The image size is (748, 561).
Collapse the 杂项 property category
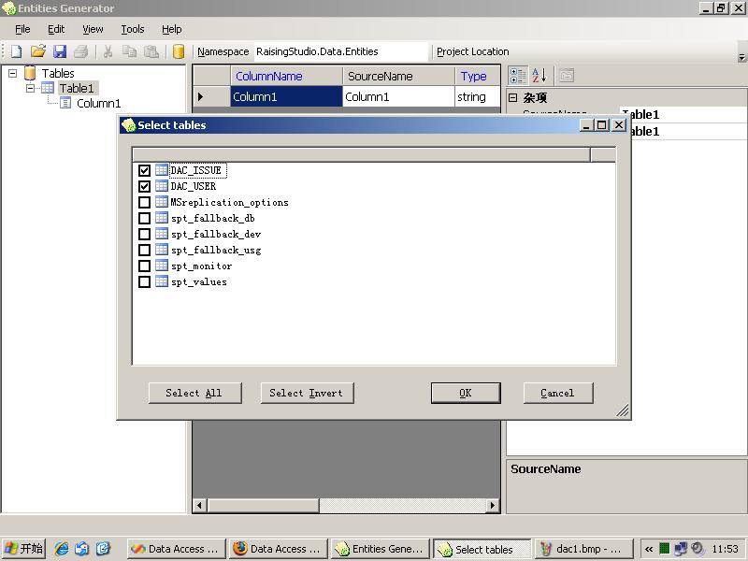coord(512,97)
